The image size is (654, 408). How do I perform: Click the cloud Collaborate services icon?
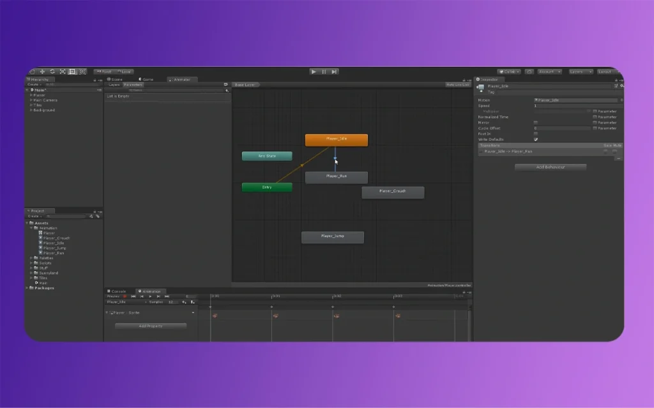529,71
